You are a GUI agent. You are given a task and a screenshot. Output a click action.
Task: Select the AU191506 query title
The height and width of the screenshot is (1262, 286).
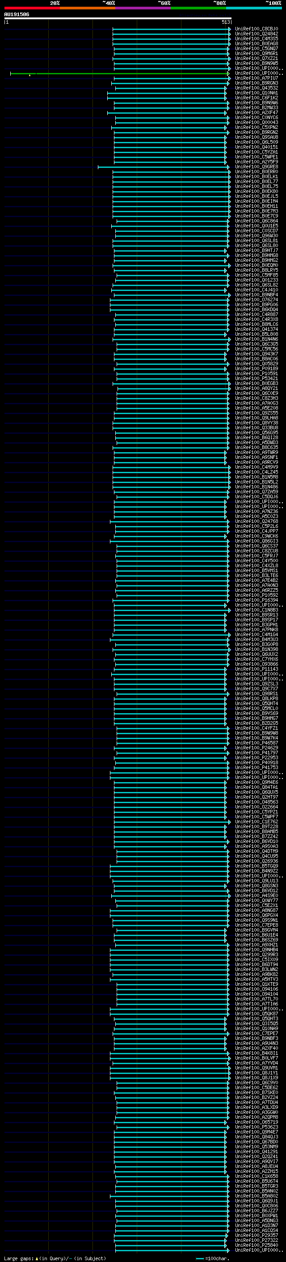point(17,14)
